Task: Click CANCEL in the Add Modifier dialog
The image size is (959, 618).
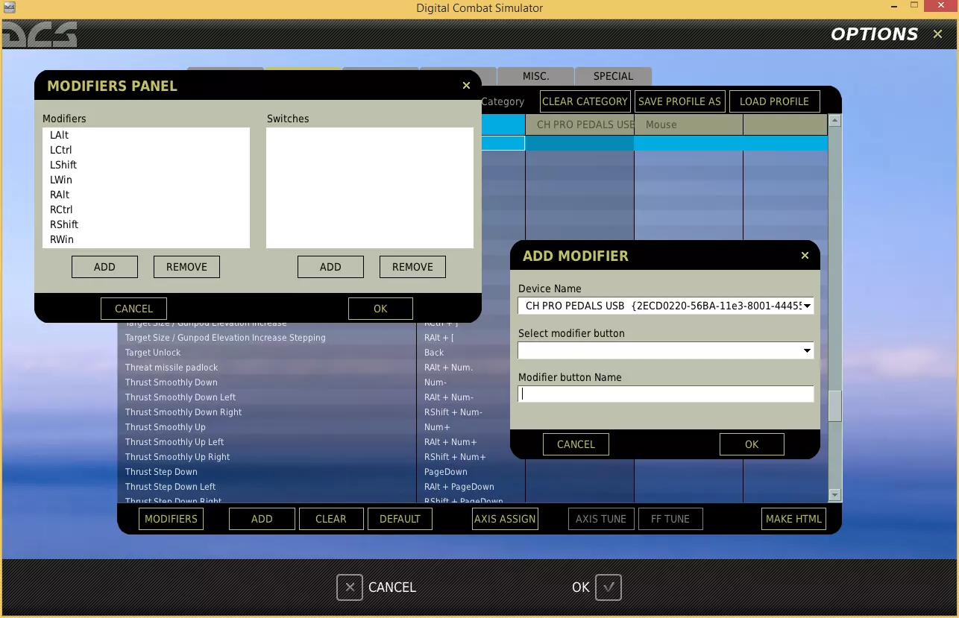Action: (x=576, y=444)
